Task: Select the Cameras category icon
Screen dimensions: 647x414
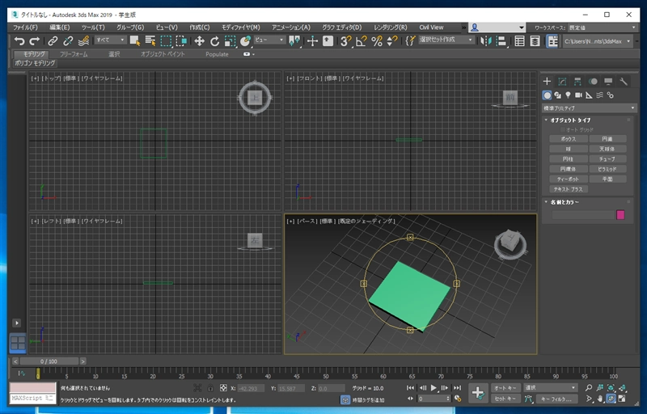Action: tap(578, 95)
